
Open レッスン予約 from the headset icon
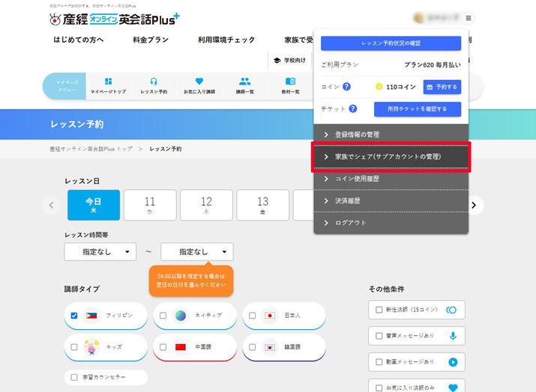[154, 86]
